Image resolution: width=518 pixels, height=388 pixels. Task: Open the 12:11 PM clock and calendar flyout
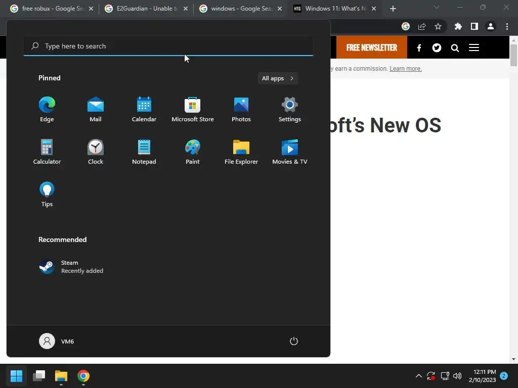482,376
